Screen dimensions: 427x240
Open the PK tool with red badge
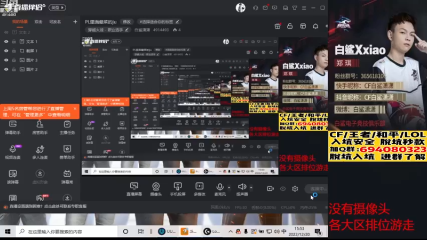pyautogui.click(x=41, y=197)
